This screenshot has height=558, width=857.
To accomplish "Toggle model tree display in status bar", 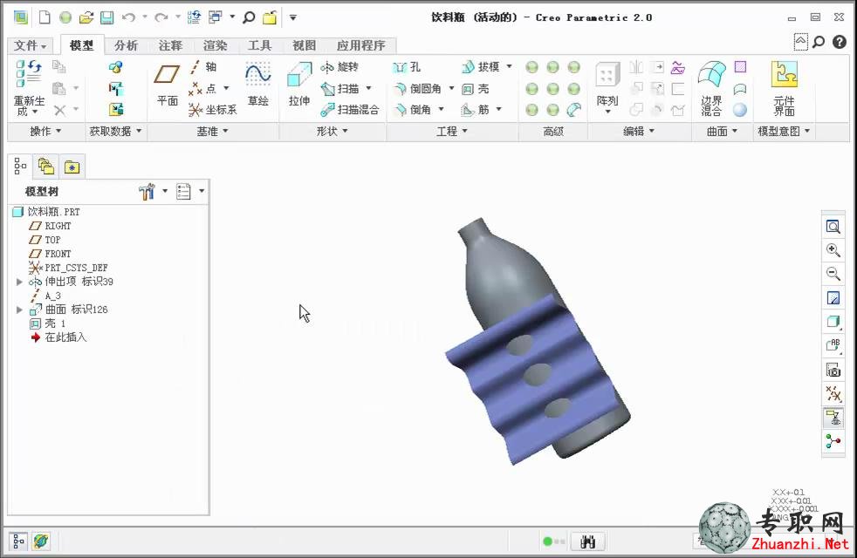I will pyautogui.click(x=18, y=541).
